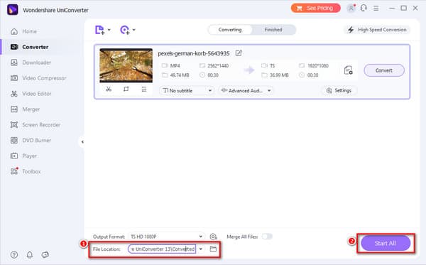Open the No subtitle dropdown
426x265 pixels.
[x=187, y=90]
